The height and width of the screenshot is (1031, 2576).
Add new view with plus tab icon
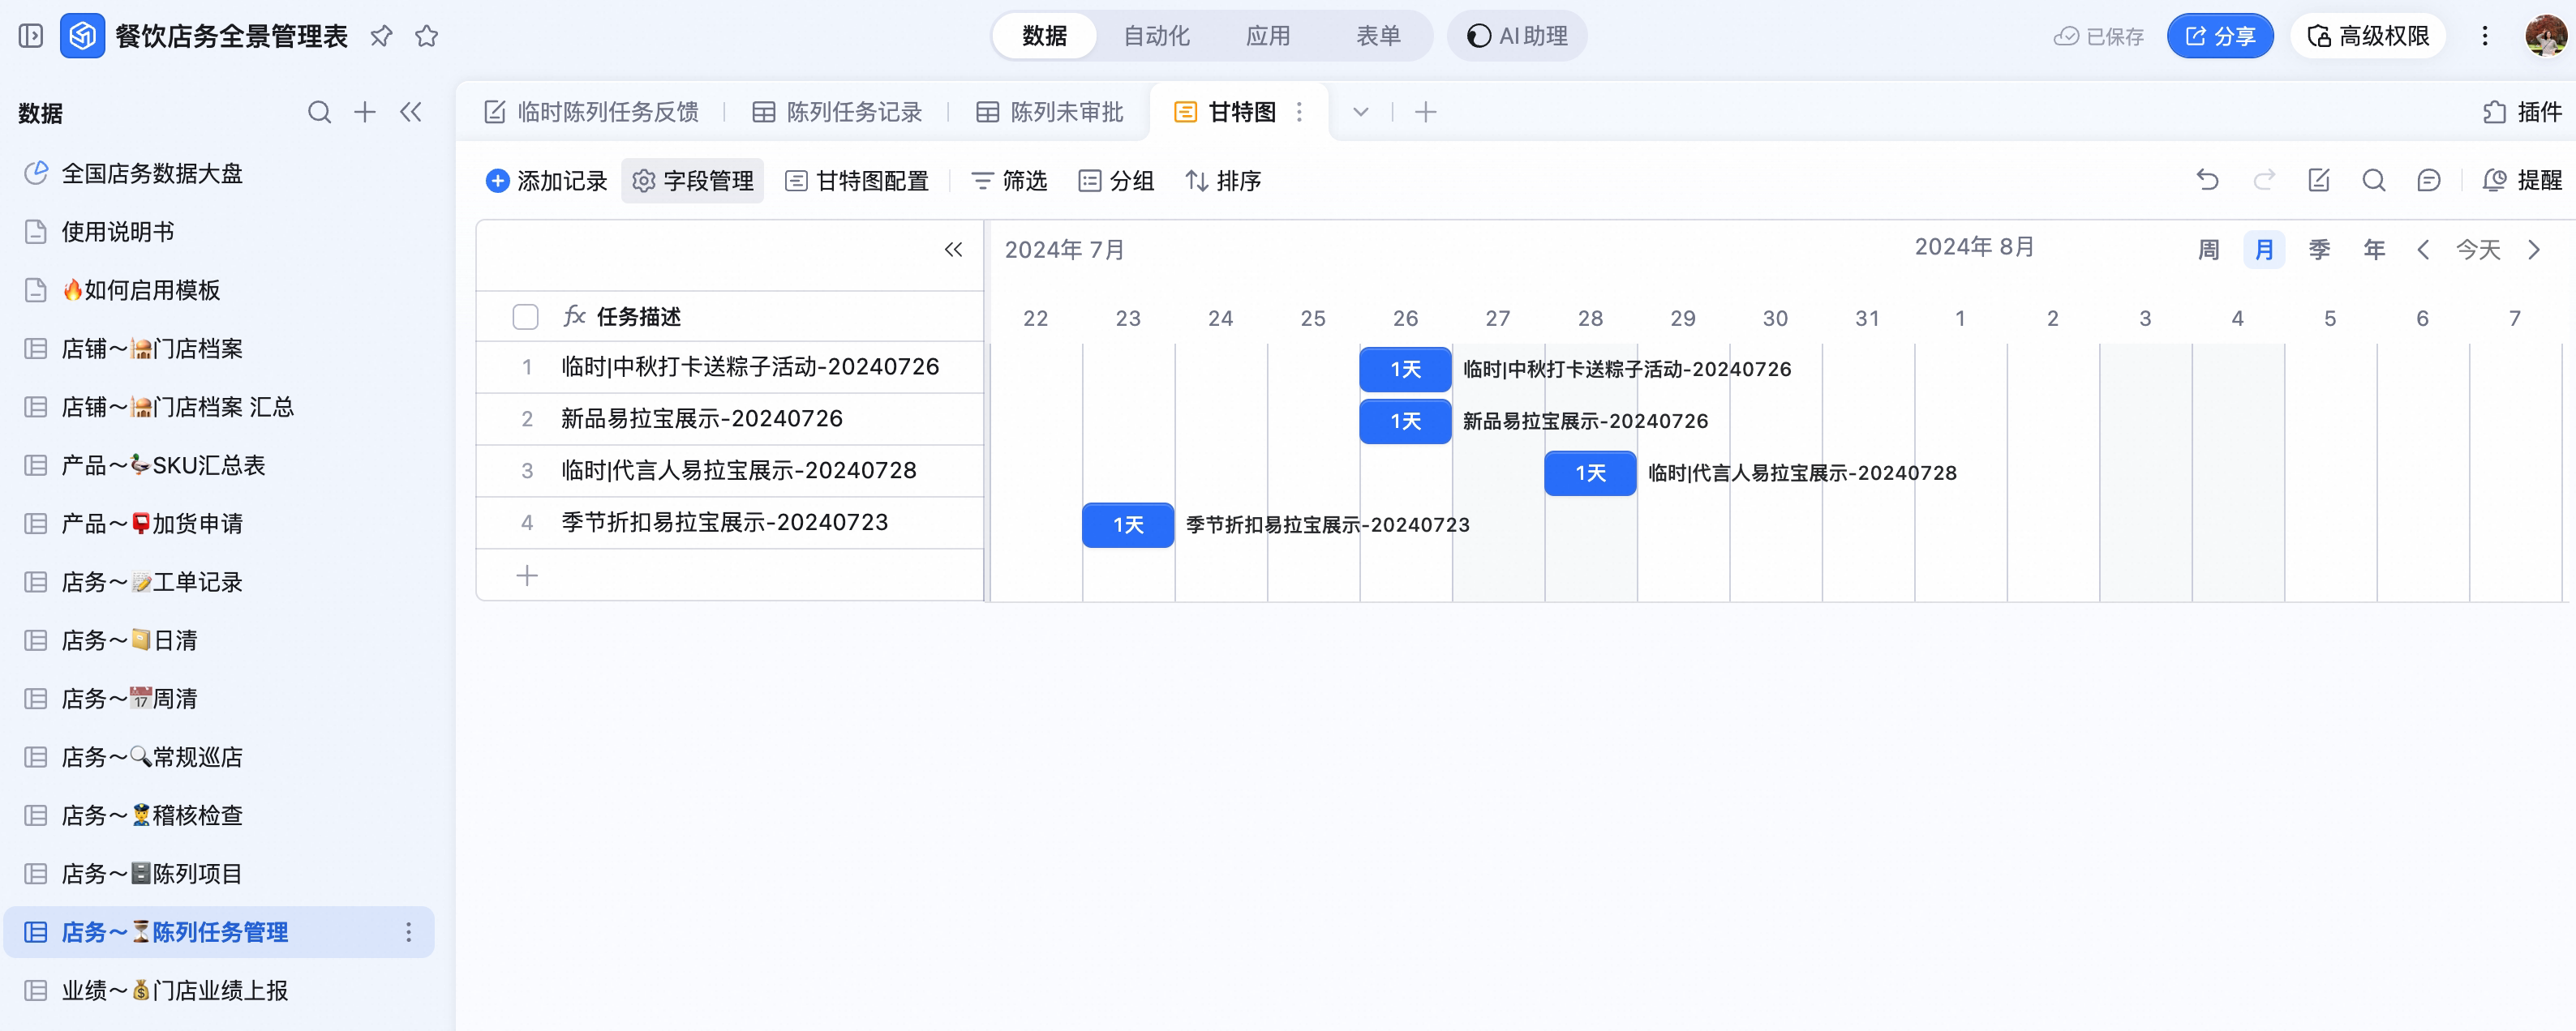[x=1426, y=112]
